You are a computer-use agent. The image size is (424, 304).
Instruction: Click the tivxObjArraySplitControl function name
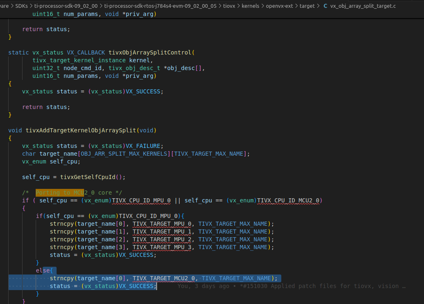pyautogui.click(x=150, y=52)
